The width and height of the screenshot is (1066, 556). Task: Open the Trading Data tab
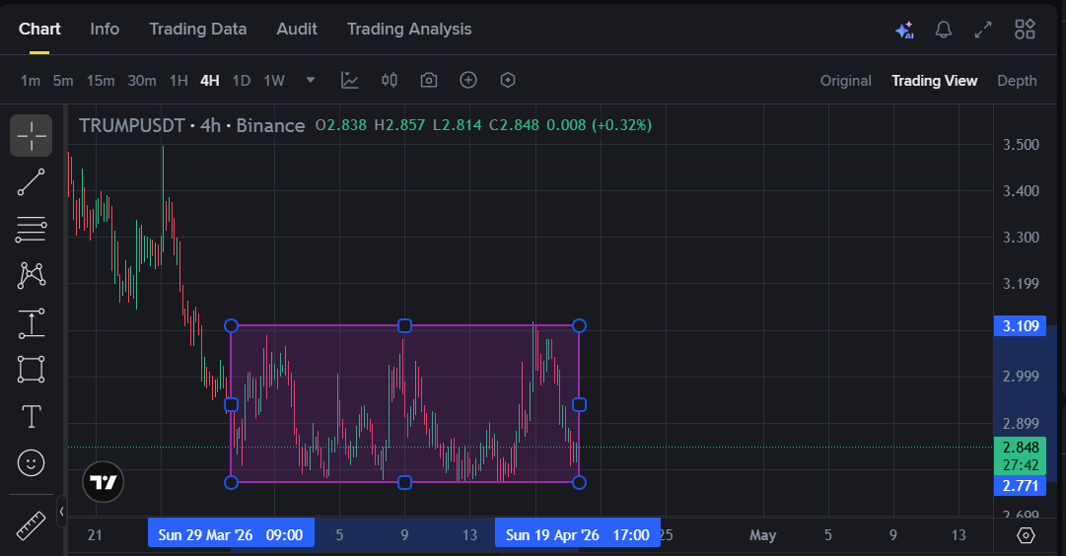click(x=198, y=30)
